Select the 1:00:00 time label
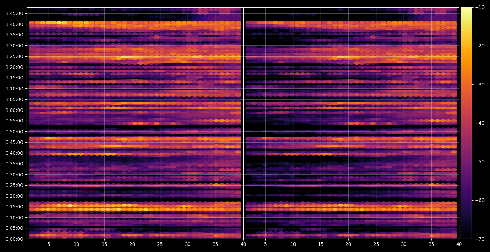The image size is (490, 252). (x=14, y=110)
